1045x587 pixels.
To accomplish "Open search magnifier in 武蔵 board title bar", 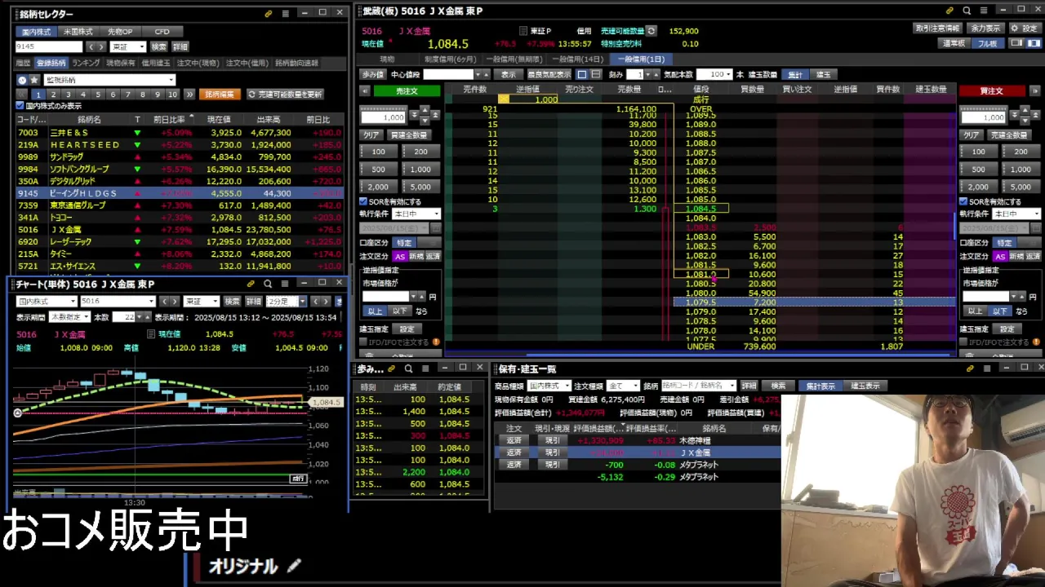I will 967,11.
